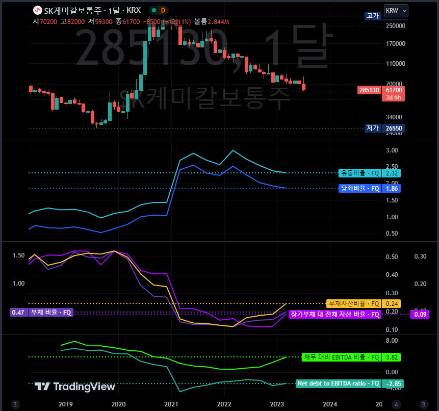The height and width of the screenshot is (411, 439).
Task: Click the 고 82000 high price readout
Action: pyautogui.click(x=72, y=22)
